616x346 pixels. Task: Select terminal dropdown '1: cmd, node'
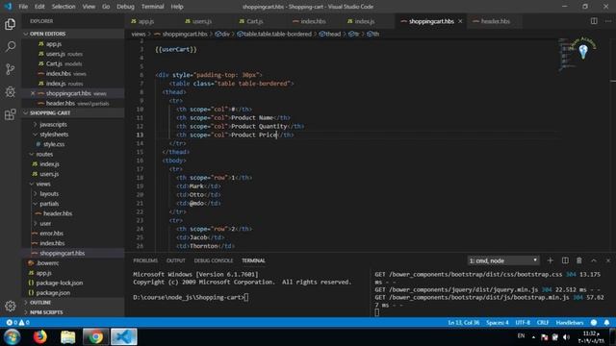pos(503,260)
